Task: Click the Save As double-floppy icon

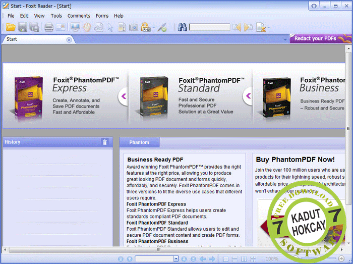Action: tap(34, 27)
